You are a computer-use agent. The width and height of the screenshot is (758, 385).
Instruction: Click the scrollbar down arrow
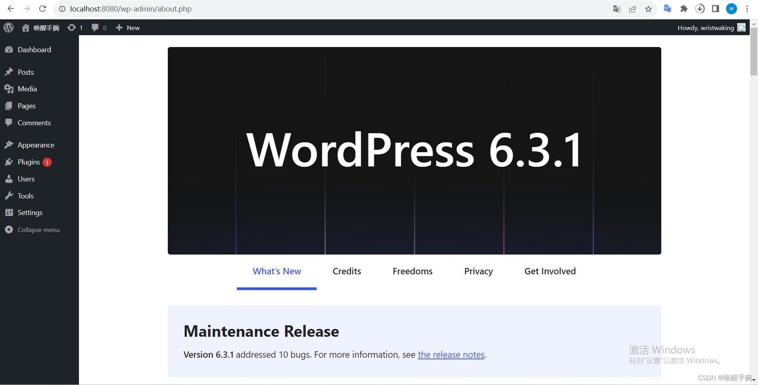[754, 380]
